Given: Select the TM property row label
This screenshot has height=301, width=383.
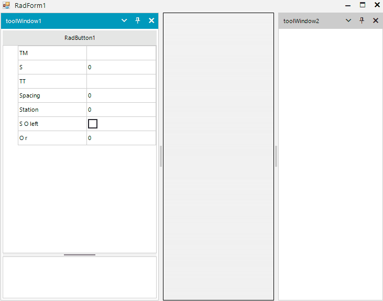Looking at the screenshot, I should point(52,53).
